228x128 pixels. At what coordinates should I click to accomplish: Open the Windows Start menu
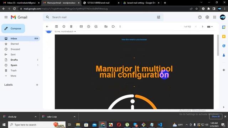[4, 125]
